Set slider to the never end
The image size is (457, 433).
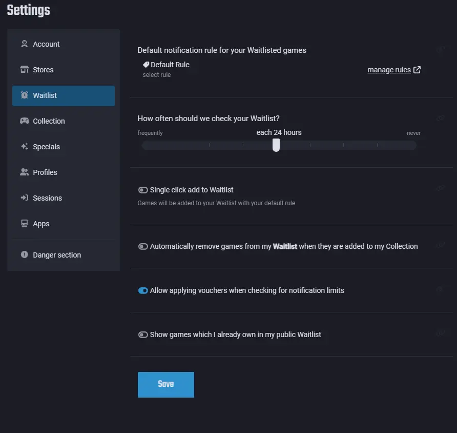412,145
